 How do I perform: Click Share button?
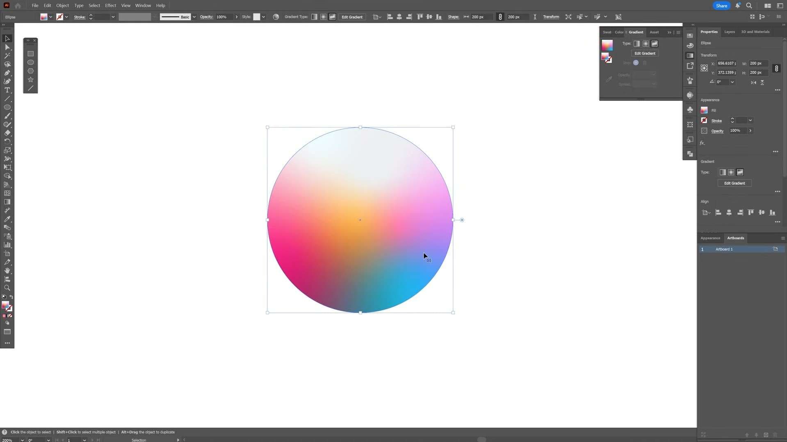coord(721,6)
